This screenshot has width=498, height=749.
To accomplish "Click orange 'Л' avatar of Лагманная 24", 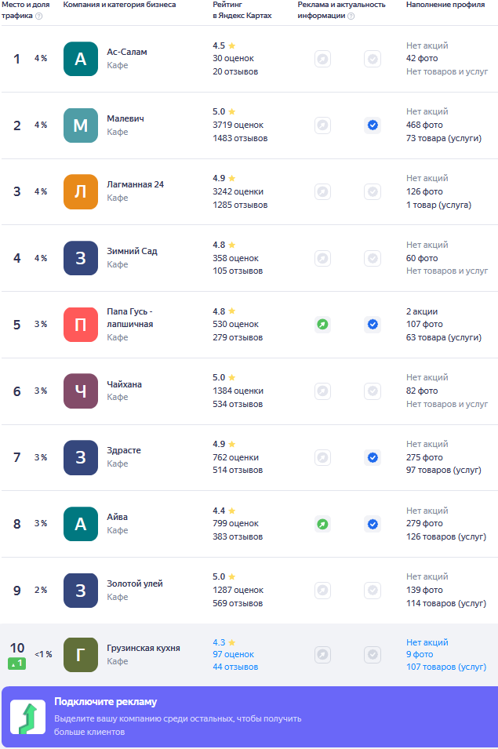I will [81, 192].
